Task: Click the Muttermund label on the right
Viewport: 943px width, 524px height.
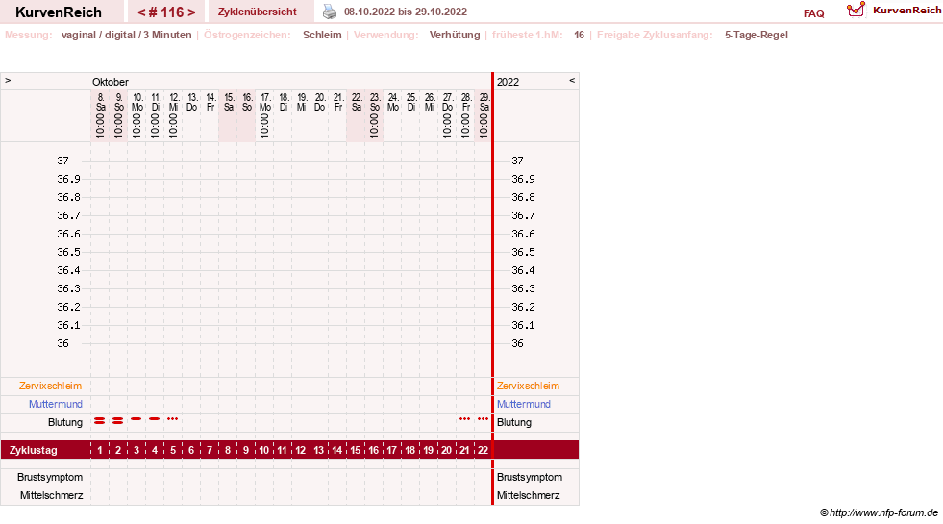Action: point(523,404)
